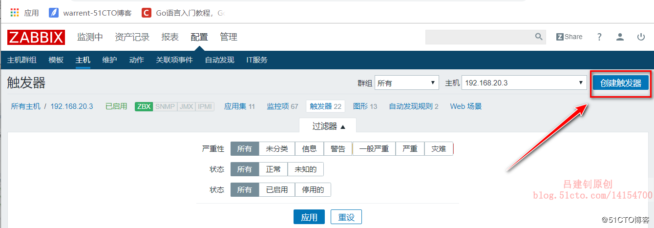
Task: Open the 配置 menu
Action: [x=199, y=37]
